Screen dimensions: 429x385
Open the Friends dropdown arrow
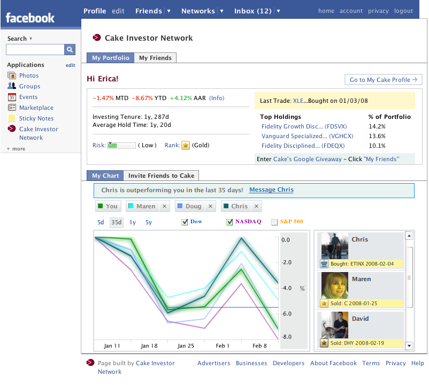pos(169,11)
